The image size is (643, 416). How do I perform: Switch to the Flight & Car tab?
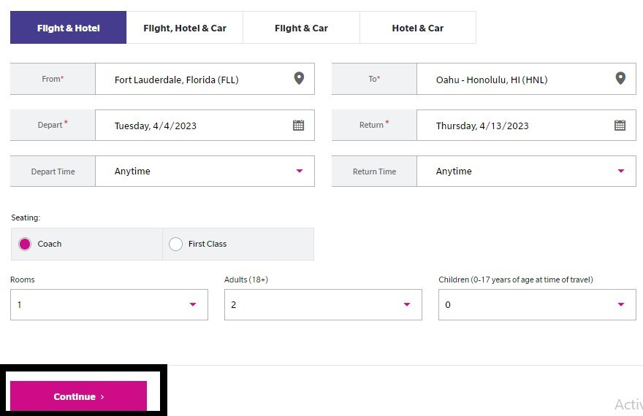click(x=301, y=28)
